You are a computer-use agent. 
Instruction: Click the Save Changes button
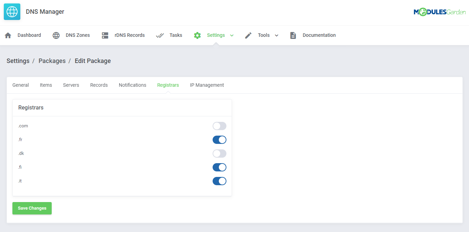(x=32, y=208)
